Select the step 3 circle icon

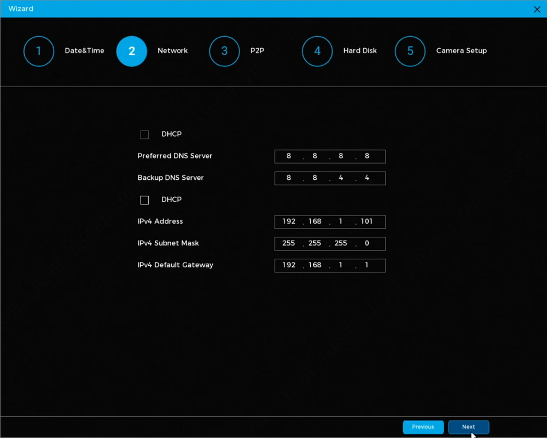[224, 51]
